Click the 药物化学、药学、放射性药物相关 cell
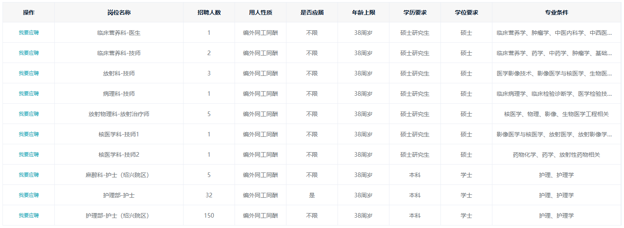624x228 pixels. [x=556, y=155]
